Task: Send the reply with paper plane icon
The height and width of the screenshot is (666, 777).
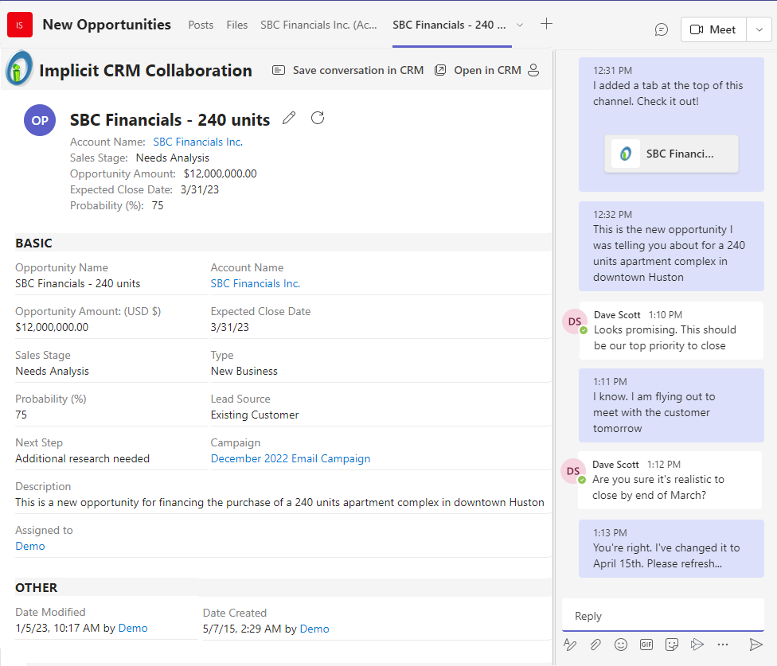Action: pyautogui.click(x=756, y=645)
